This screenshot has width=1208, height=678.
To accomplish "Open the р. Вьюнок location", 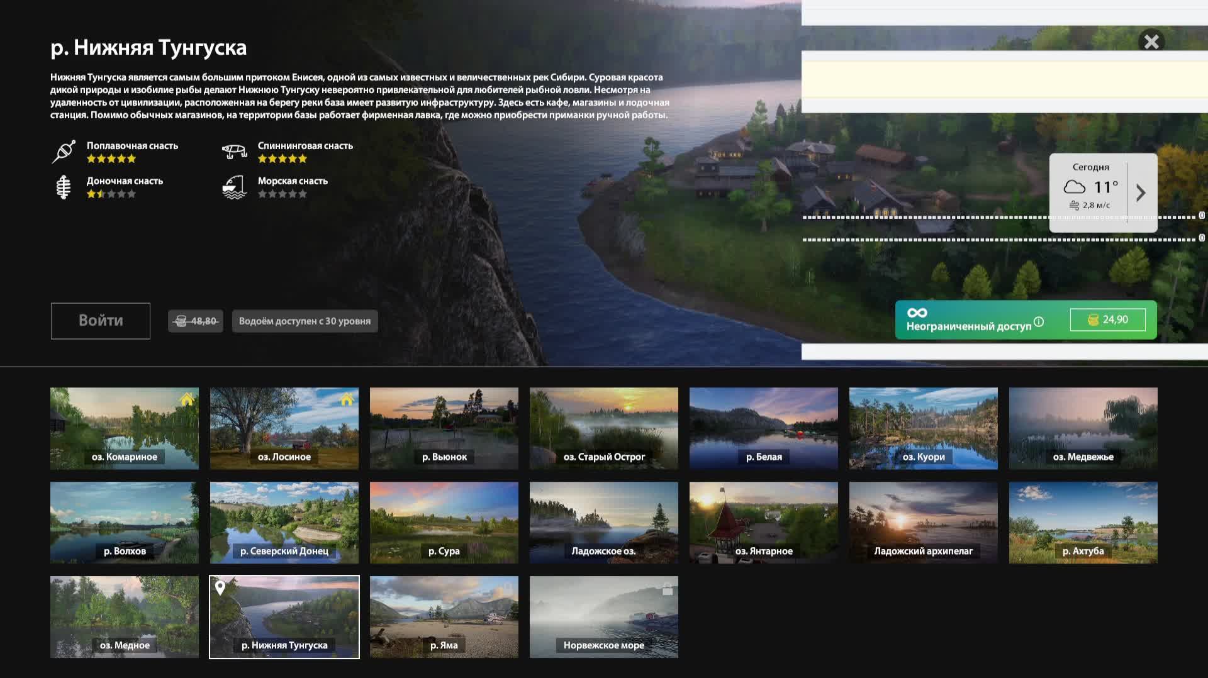I will tap(444, 428).
